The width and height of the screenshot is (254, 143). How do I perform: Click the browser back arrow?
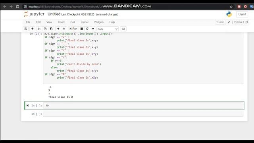point(5,7)
